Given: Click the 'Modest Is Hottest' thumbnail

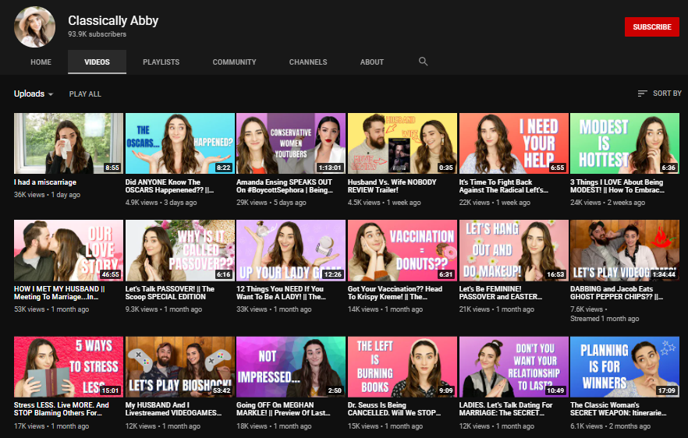Looking at the screenshot, I should (x=625, y=143).
